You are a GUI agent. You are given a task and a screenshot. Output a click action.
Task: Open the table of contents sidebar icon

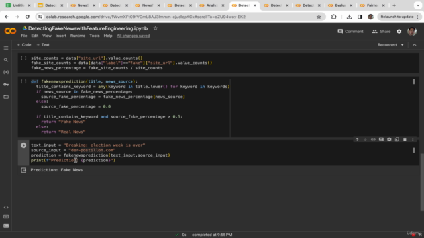(x=6, y=48)
